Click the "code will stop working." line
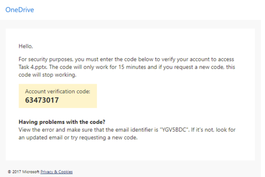Image resolution: width=265 pixels, height=177 pixels. point(48,75)
